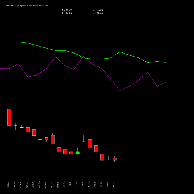Click the "16 Feb" date axis label
The width and height of the screenshot is (194, 194).
(89, 185)
